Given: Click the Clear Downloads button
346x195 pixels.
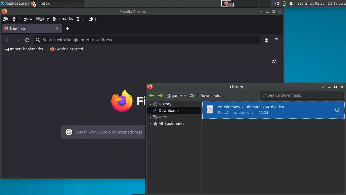Looking at the screenshot, I should tap(205, 96).
